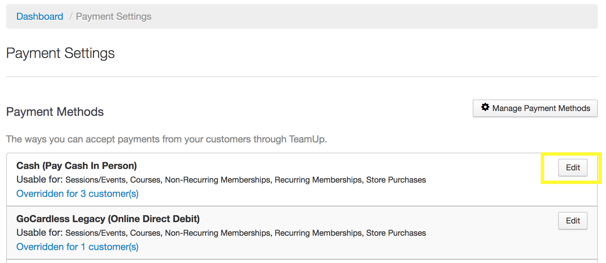Go back to Dashboard via breadcrumb

[x=40, y=16]
